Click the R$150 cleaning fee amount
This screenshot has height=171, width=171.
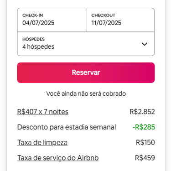click(145, 142)
